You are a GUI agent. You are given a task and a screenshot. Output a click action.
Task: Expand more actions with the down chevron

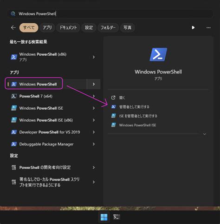pos(205,134)
